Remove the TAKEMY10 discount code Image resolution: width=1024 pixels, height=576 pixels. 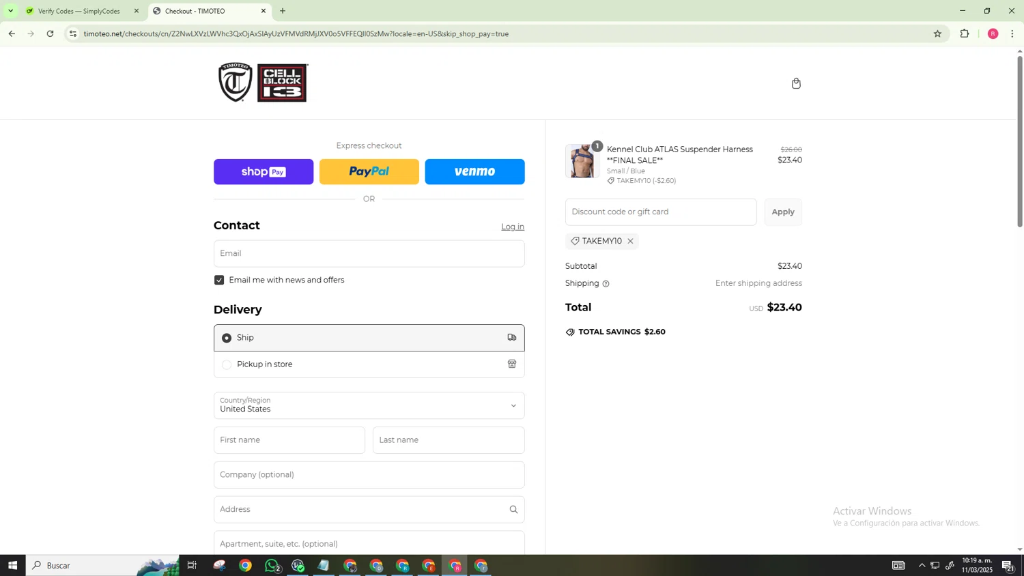pyautogui.click(x=630, y=241)
